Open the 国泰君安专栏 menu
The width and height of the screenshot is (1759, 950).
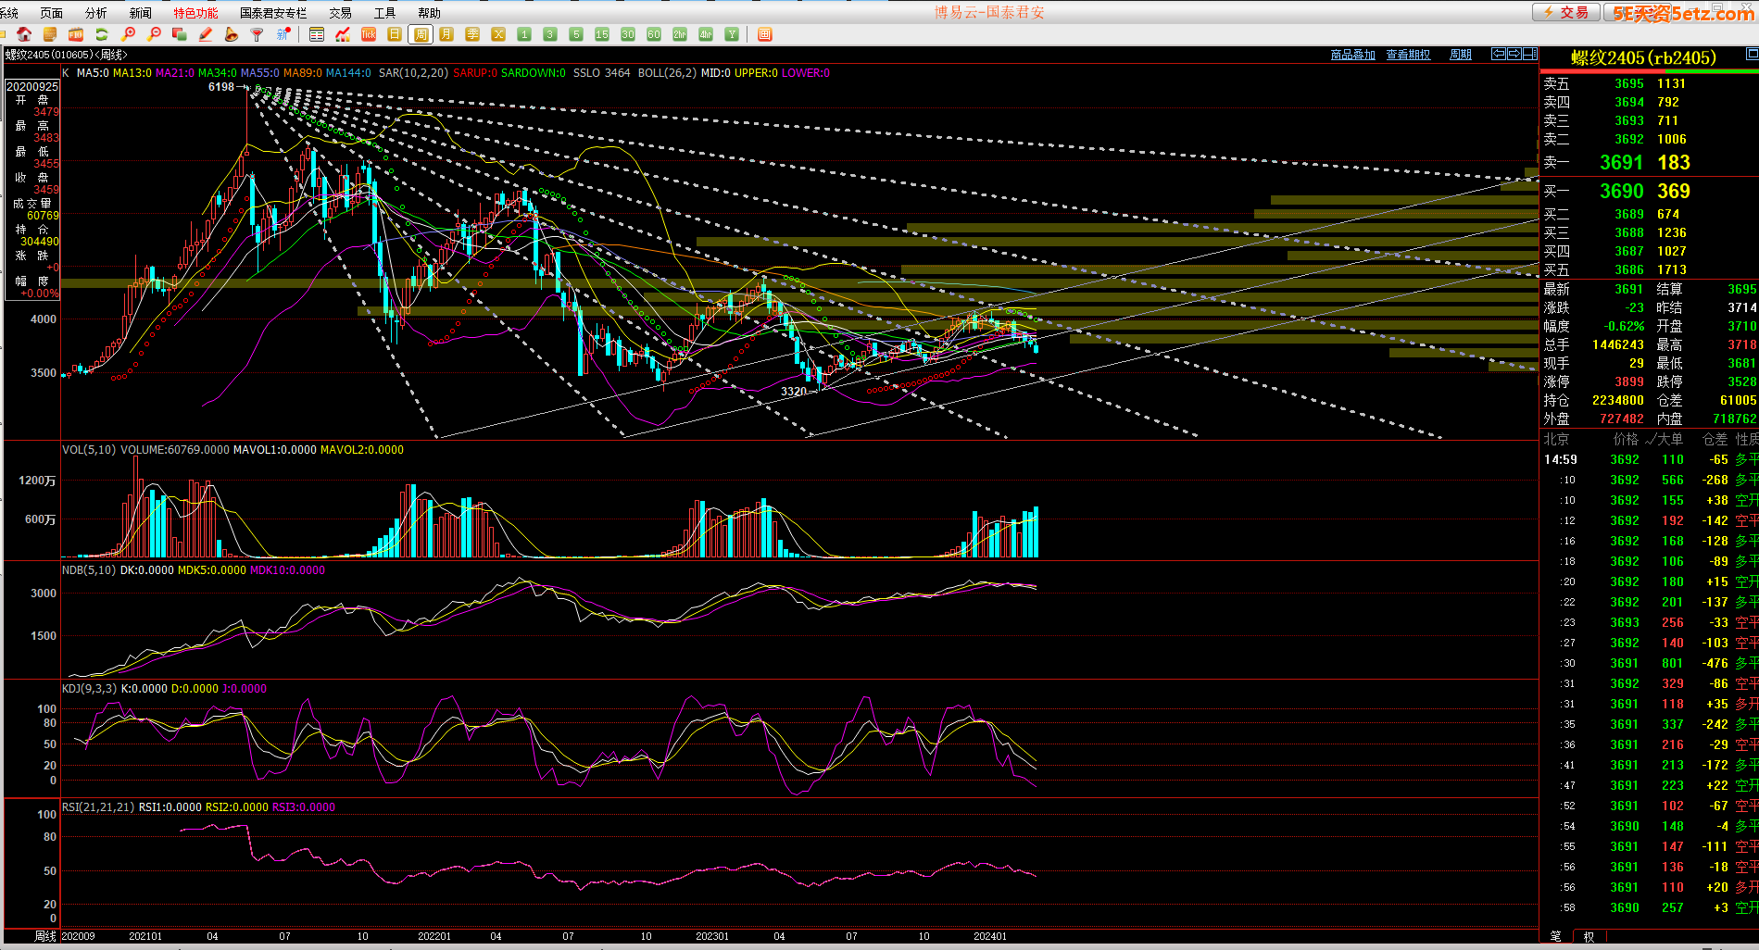(x=273, y=13)
